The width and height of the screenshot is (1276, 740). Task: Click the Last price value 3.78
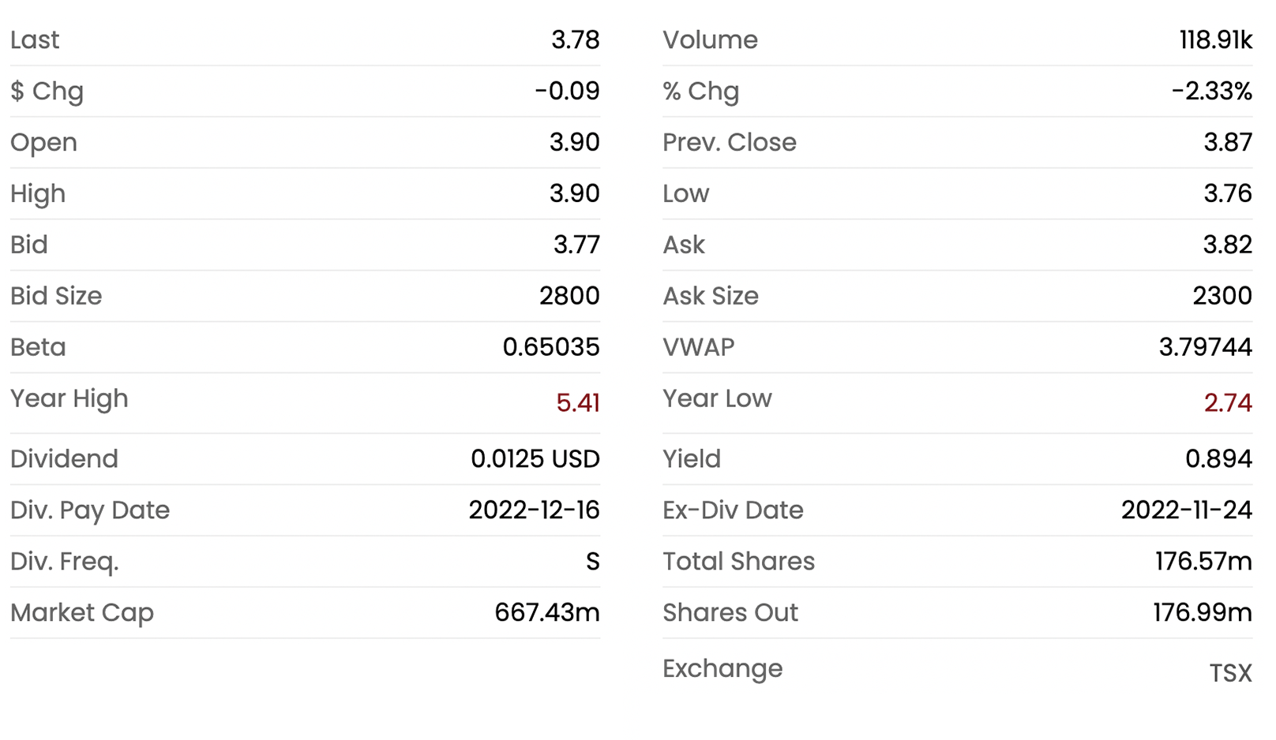coord(575,39)
